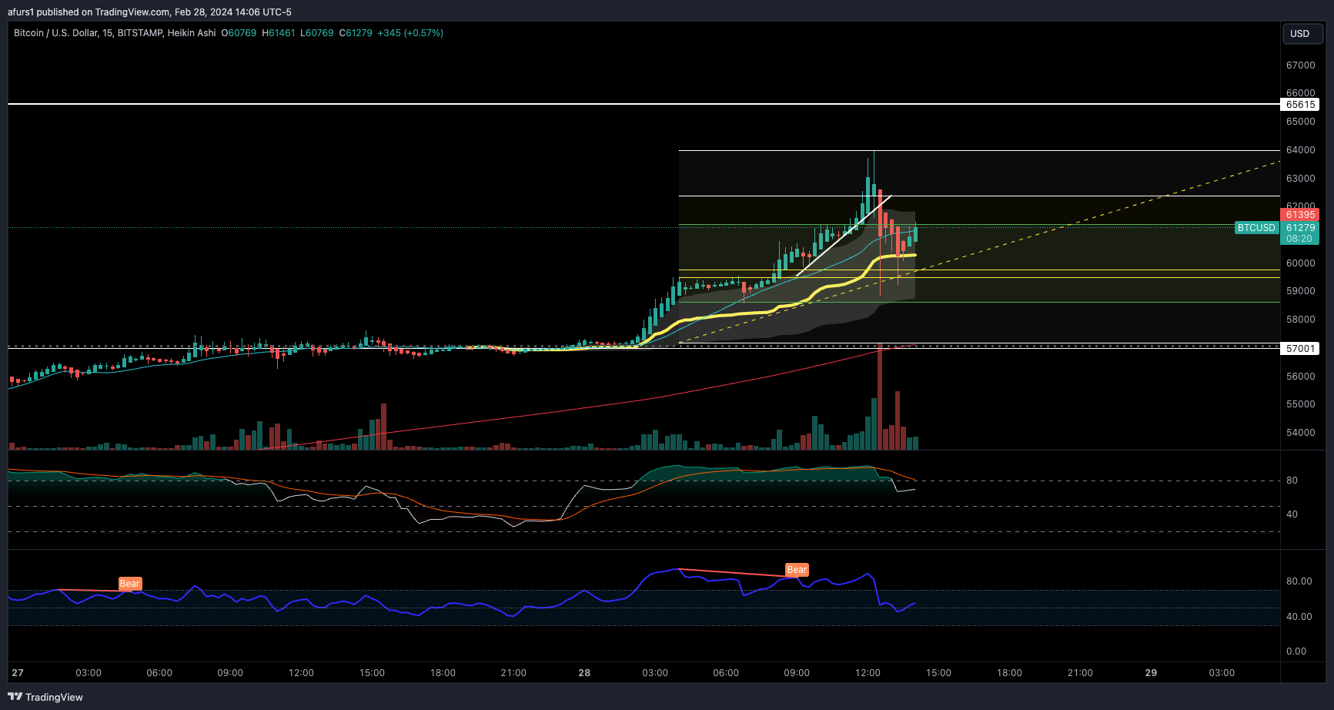1334x710 pixels.
Task: Click the 21:00 label before date 29
Action: click(1080, 673)
